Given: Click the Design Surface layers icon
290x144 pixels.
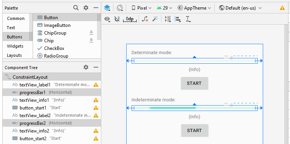Looking at the screenshot, I should (107, 8).
